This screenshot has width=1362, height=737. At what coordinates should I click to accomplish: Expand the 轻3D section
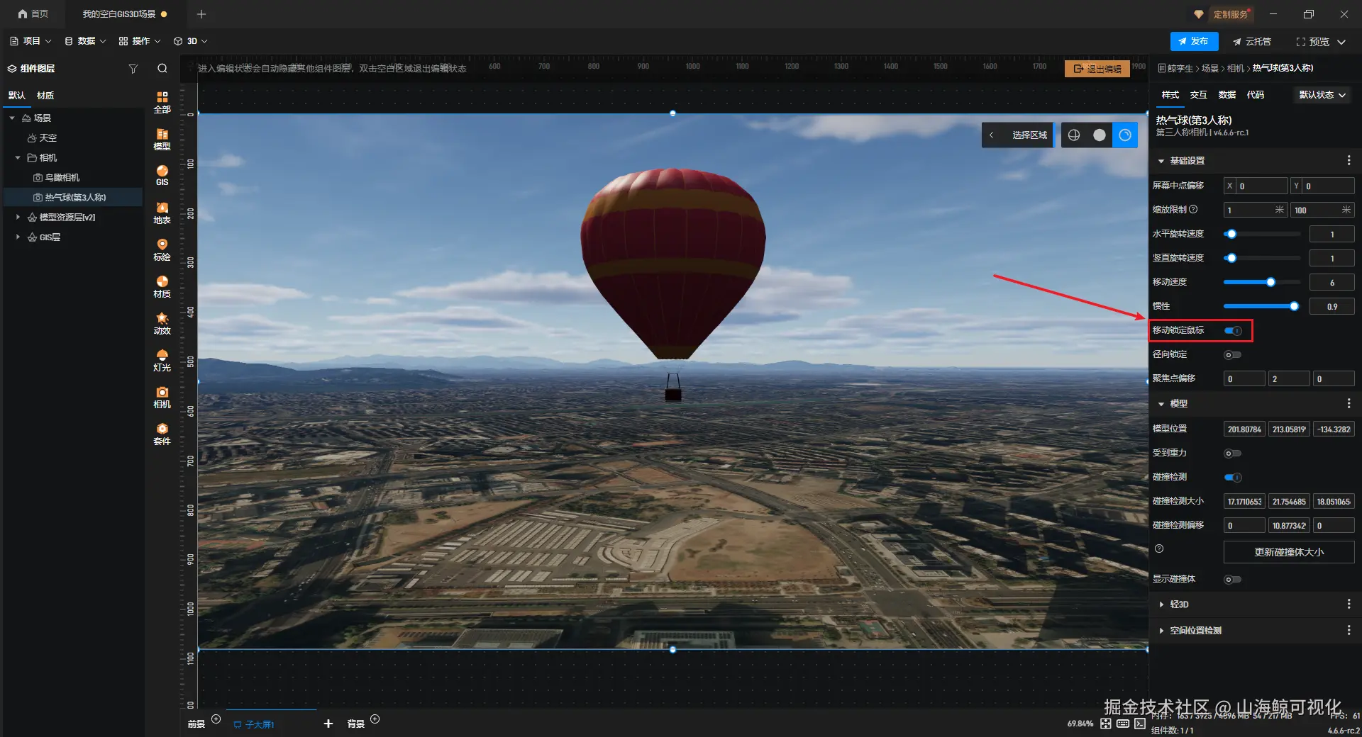pos(1161,604)
